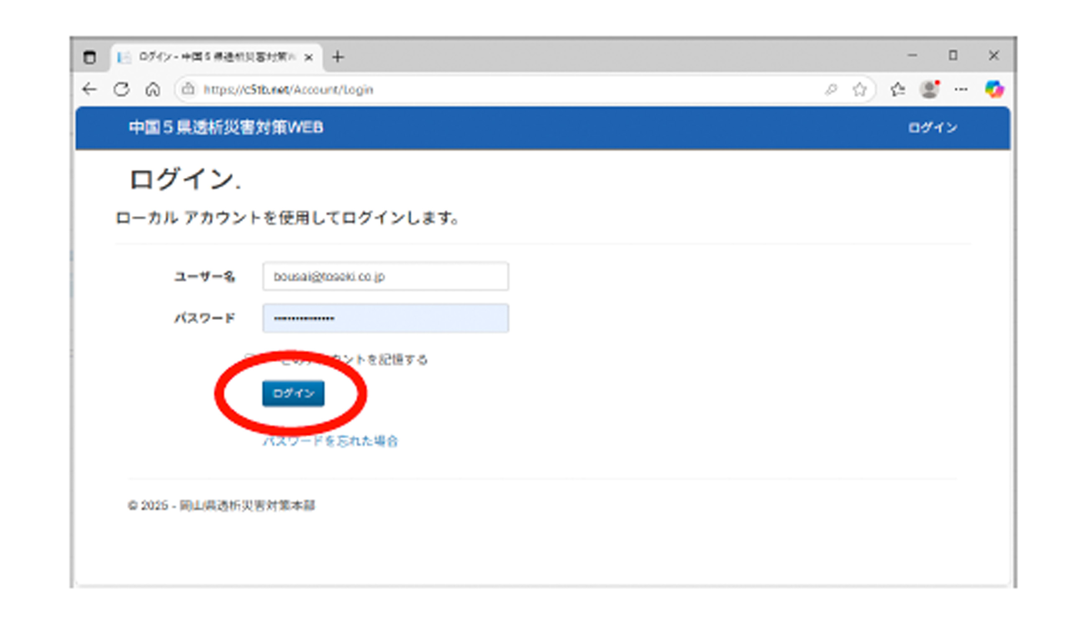Viewport: 1071px width, 630px height.
Task: Click ログイン link in blue header
Action: tap(933, 128)
